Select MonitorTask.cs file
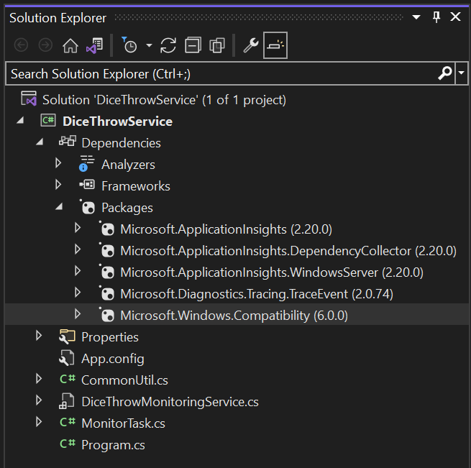Viewport: 471px width, 468px height. pos(123,423)
